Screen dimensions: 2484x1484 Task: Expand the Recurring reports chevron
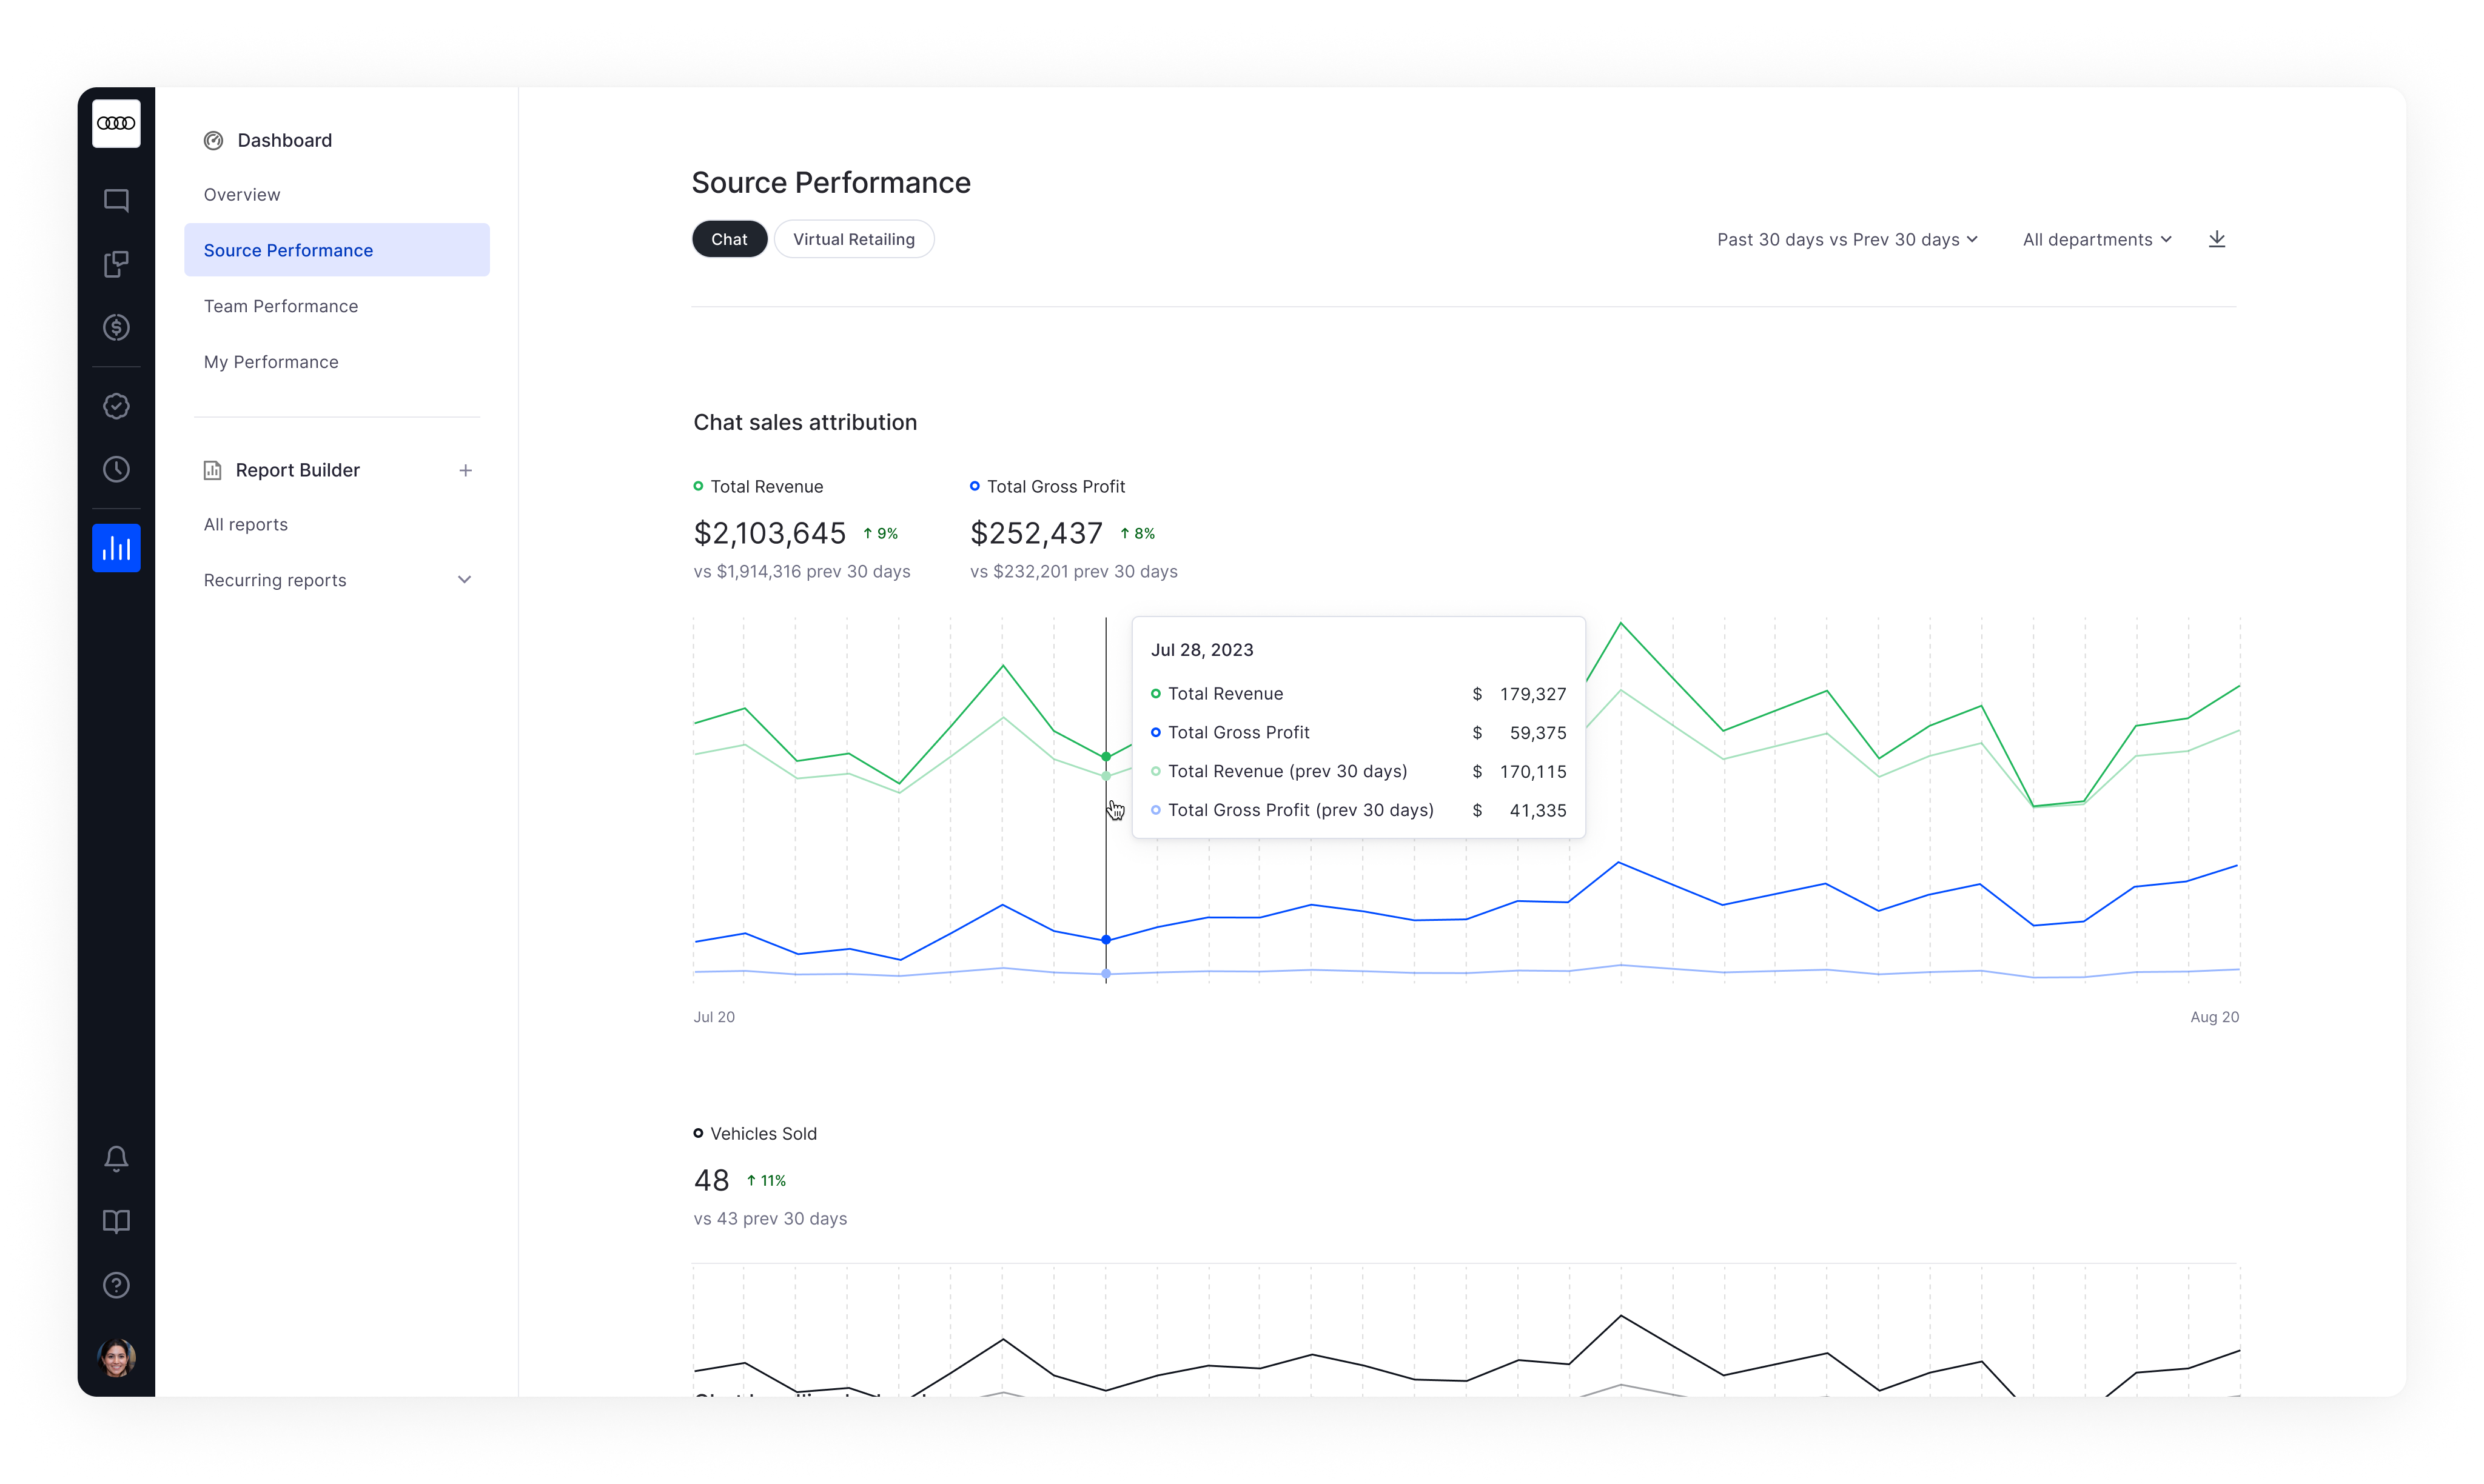pos(464,580)
